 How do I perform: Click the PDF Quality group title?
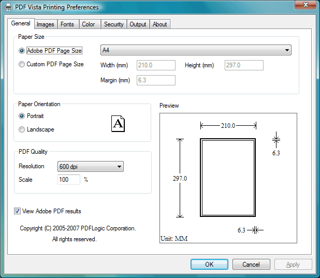click(x=33, y=152)
